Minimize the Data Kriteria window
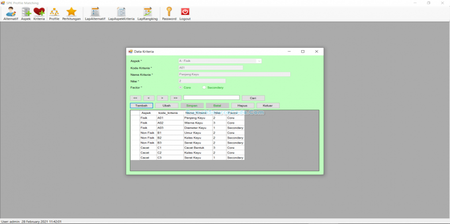 tap(289, 52)
